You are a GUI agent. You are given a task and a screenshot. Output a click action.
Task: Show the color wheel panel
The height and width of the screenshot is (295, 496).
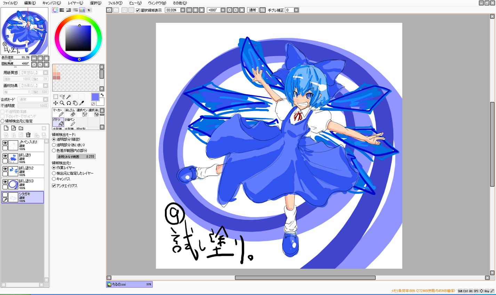[x=55, y=10]
